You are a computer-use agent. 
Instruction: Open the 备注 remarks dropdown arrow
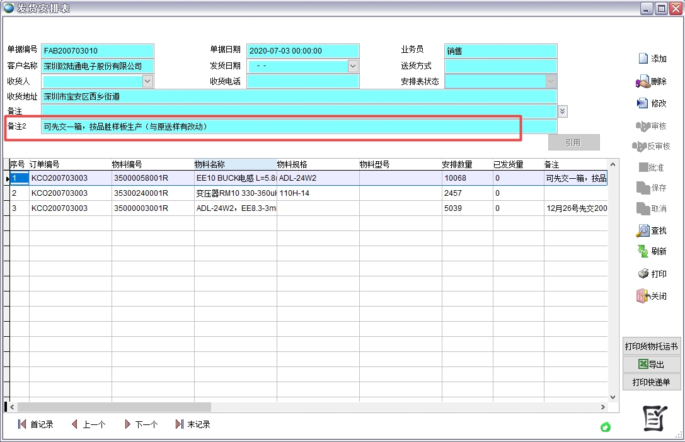[x=561, y=111]
